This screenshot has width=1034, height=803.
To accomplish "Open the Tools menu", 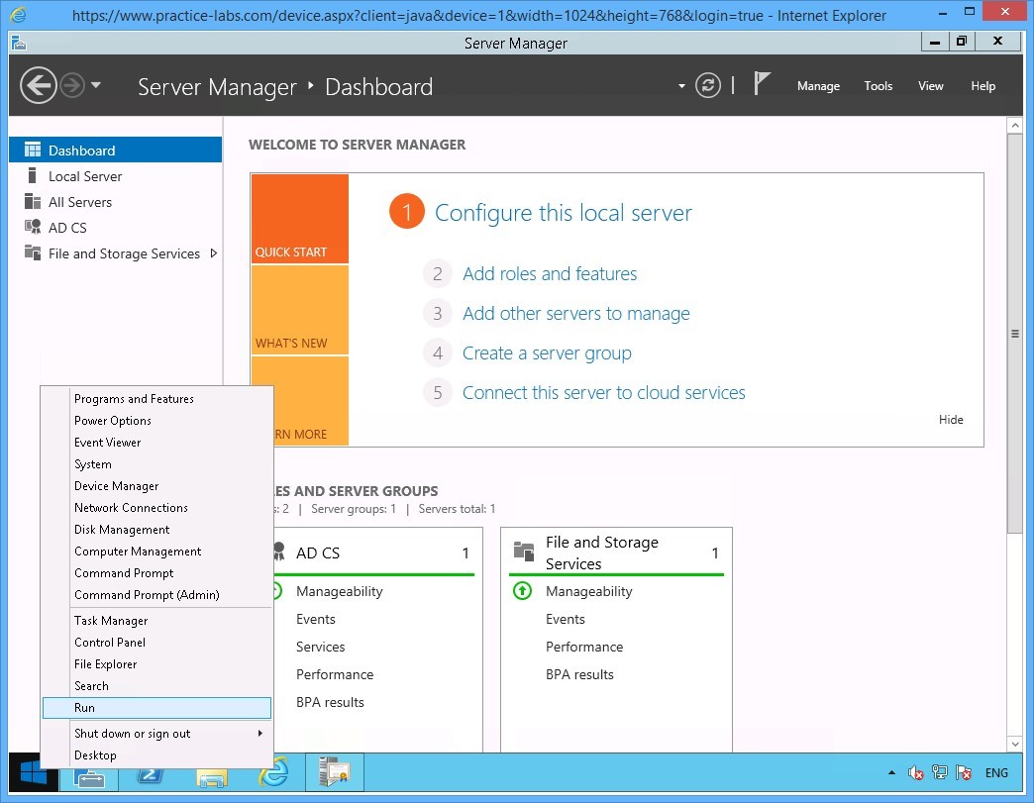I will [x=878, y=86].
